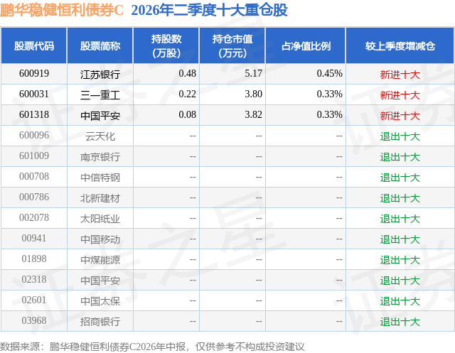The image size is (455, 353).
Task: Click 退出十大 in the 招商银行 row
Action: 400,322
